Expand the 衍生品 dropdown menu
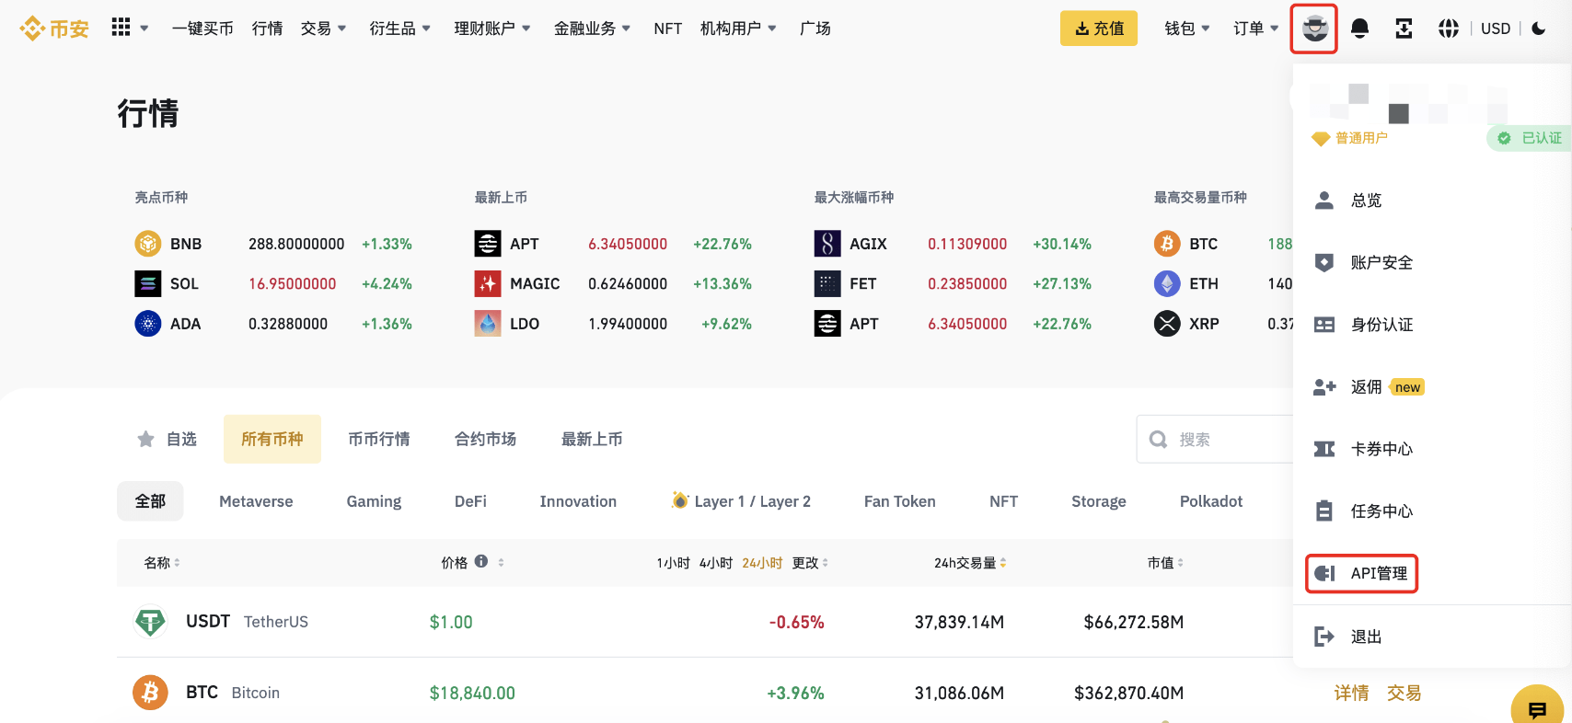The image size is (1572, 723). tap(400, 29)
